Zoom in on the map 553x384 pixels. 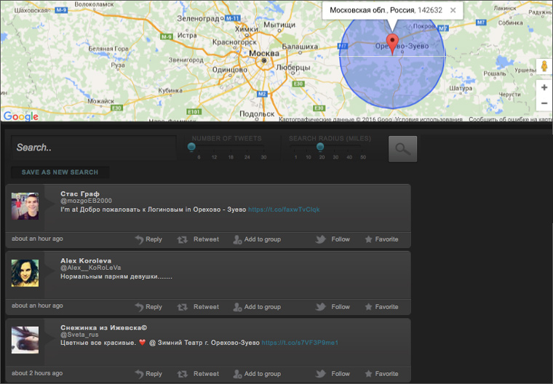[544, 87]
